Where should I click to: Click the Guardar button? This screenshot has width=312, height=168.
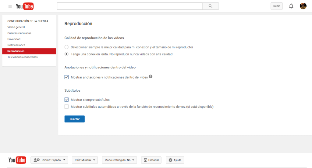[x=74, y=119]
